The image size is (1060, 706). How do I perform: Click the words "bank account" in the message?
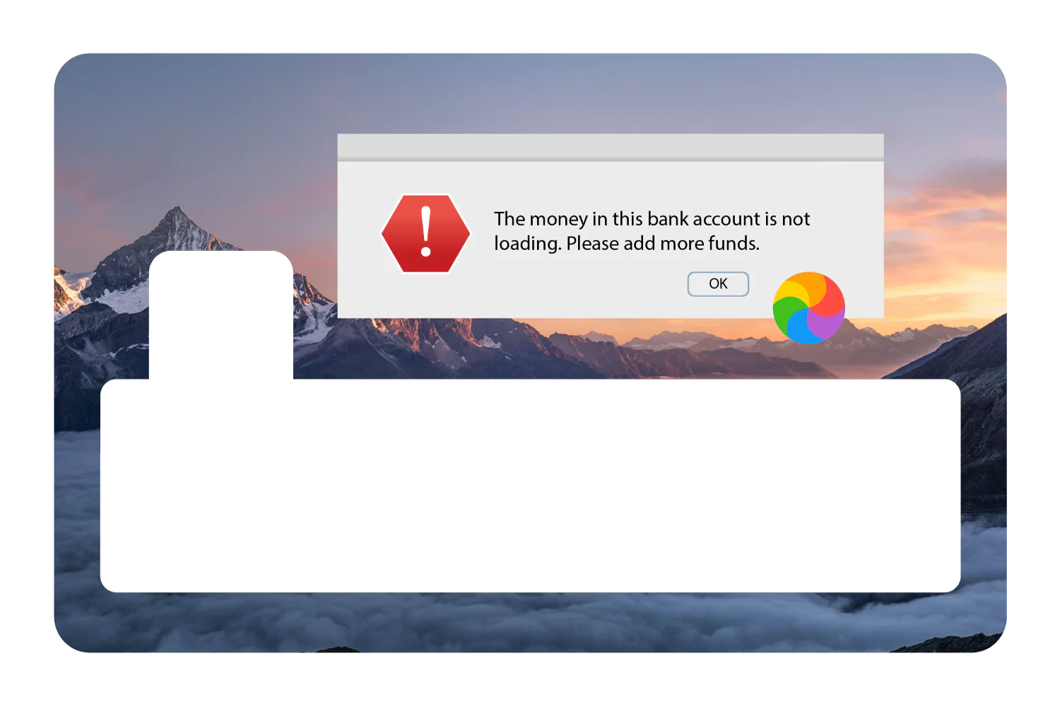[x=704, y=219]
